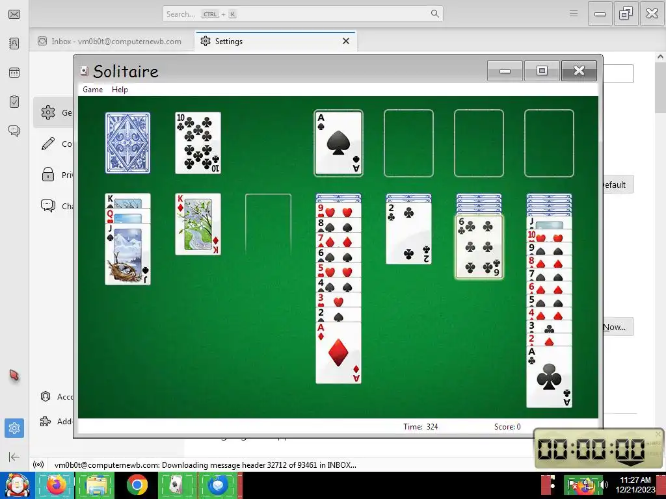Viewport: 666px width, 499px height.
Task: Open the Tasks sidebar icon in Thunderbird
Action: click(x=14, y=102)
